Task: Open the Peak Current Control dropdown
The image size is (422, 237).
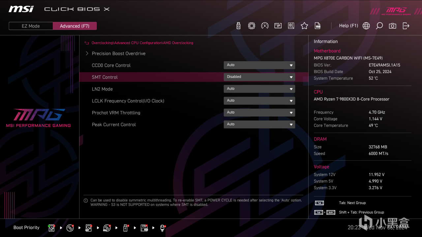Action: (x=259, y=124)
